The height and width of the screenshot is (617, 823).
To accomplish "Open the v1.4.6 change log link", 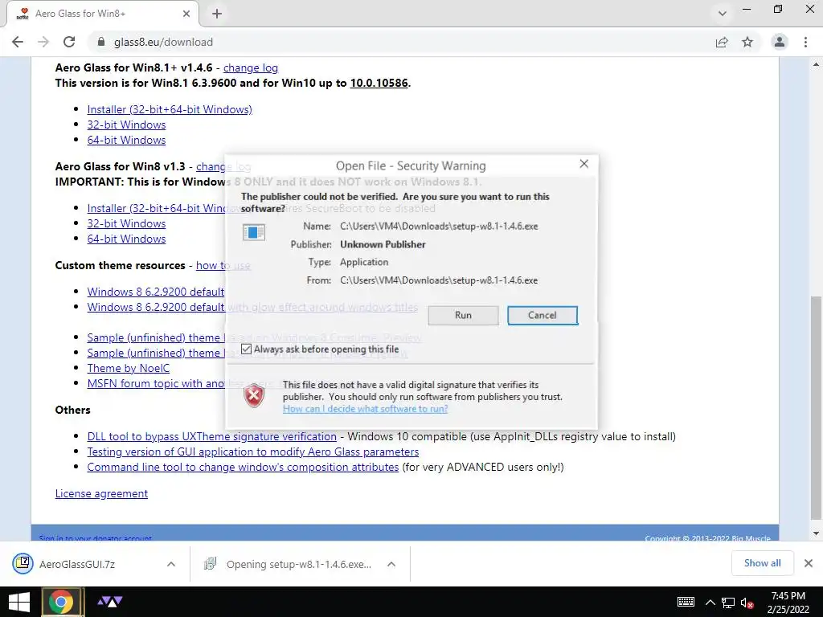I will tap(251, 67).
